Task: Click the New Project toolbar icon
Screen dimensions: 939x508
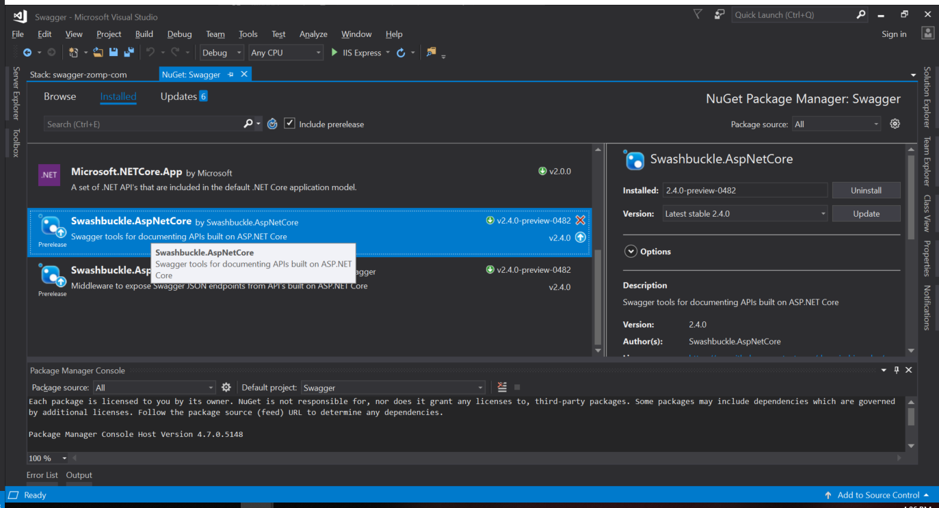Action: (73, 52)
